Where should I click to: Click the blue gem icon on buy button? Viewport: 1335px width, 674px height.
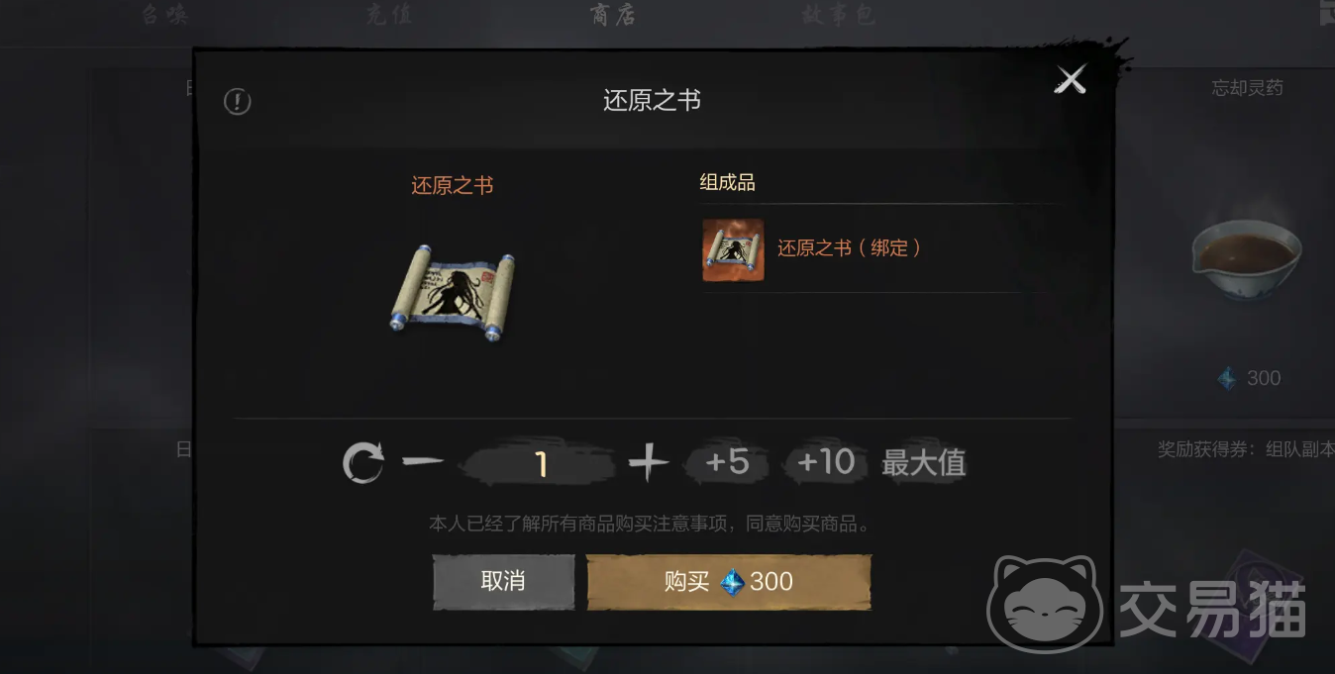click(732, 582)
